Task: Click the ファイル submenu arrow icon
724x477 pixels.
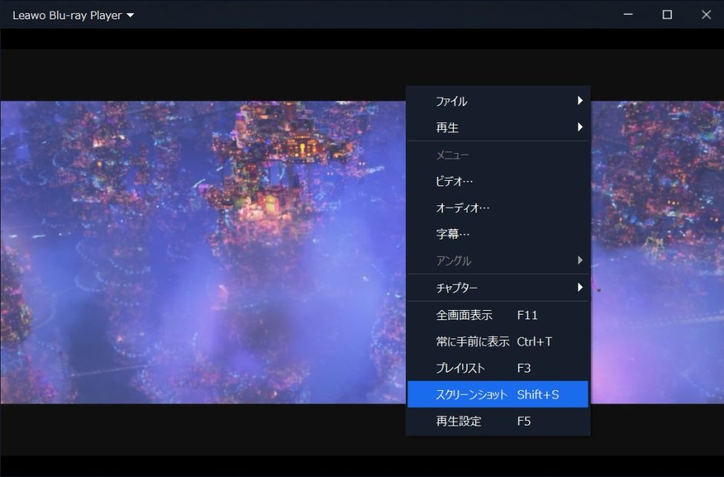Action: [580, 101]
